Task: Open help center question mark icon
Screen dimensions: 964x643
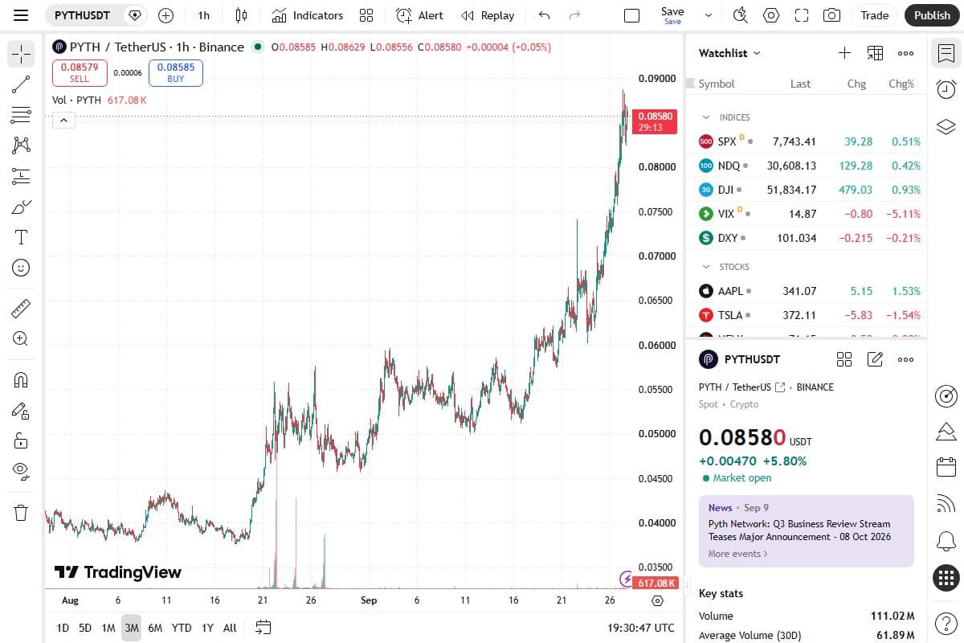Action: pyautogui.click(x=946, y=623)
